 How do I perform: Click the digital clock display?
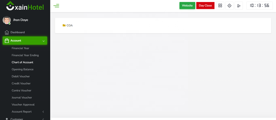[x=260, y=6]
